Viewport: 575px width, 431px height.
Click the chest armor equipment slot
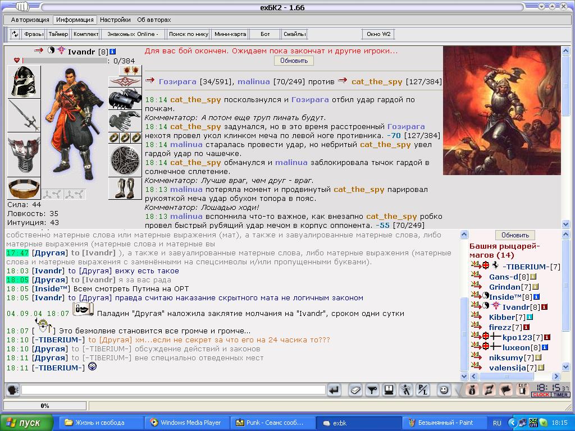pos(24,155)
